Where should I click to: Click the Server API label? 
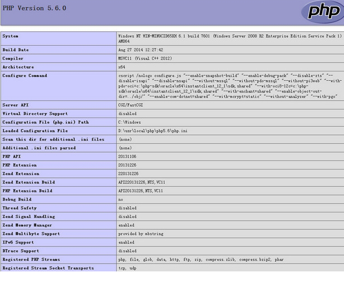coord(16,105)
